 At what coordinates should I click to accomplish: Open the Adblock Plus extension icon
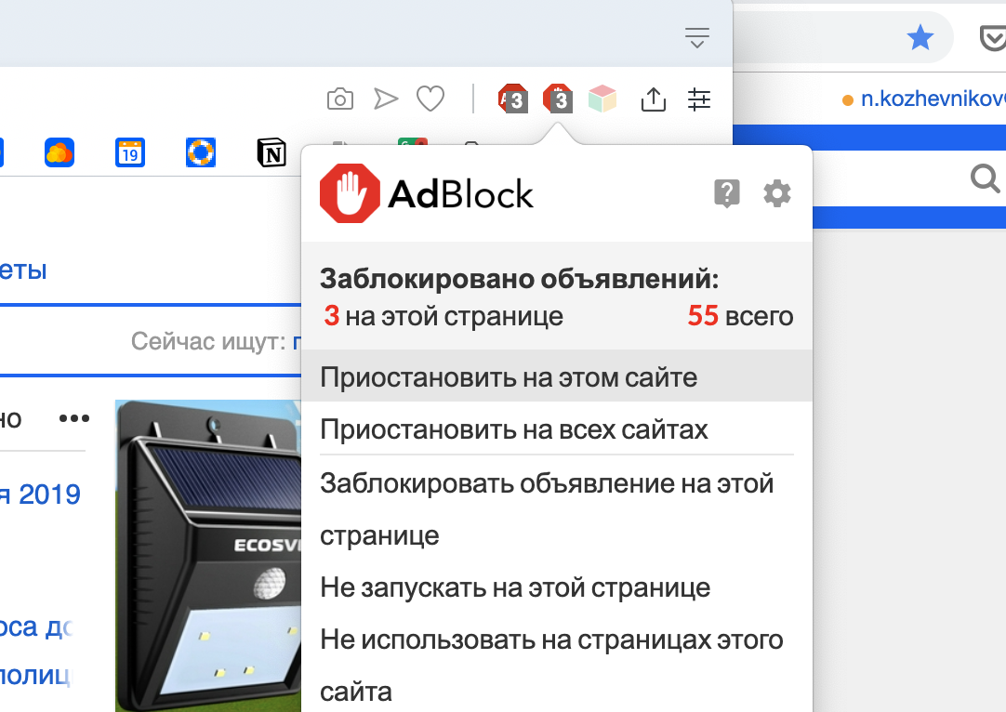point(512,99)
